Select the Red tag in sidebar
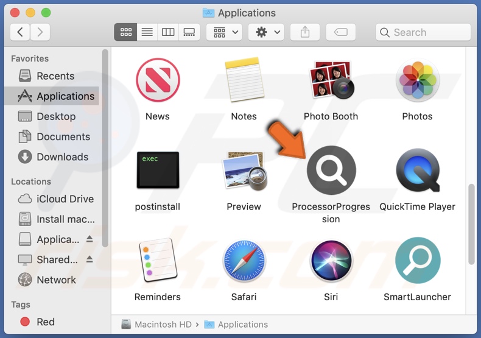This screenshot has height=338, width=481. [52, 322]
